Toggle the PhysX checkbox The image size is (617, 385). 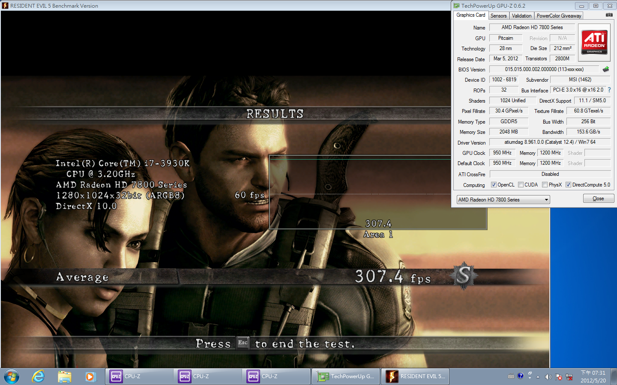pyautogui.click(x=545, y=185)
